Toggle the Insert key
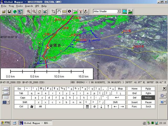Viewport: 168px width, 126px height. (134, 102)
